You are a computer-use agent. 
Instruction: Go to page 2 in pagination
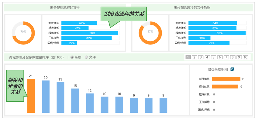click(x=194, y=57)
